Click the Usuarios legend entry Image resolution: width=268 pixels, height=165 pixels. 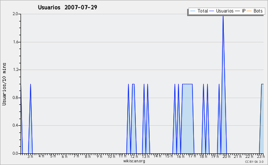[x=222, y=11]
